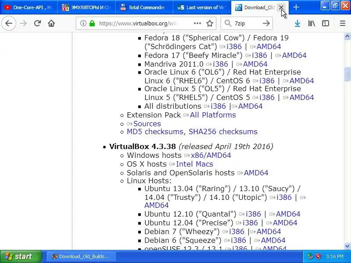Select the Download_Old active tab
Viewport: 351px width, 263px height.
255,7
